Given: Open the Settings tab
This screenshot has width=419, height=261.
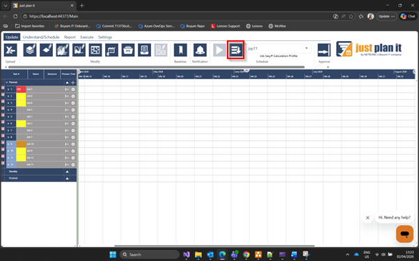Looking at the screenshot, I should 105,37.
